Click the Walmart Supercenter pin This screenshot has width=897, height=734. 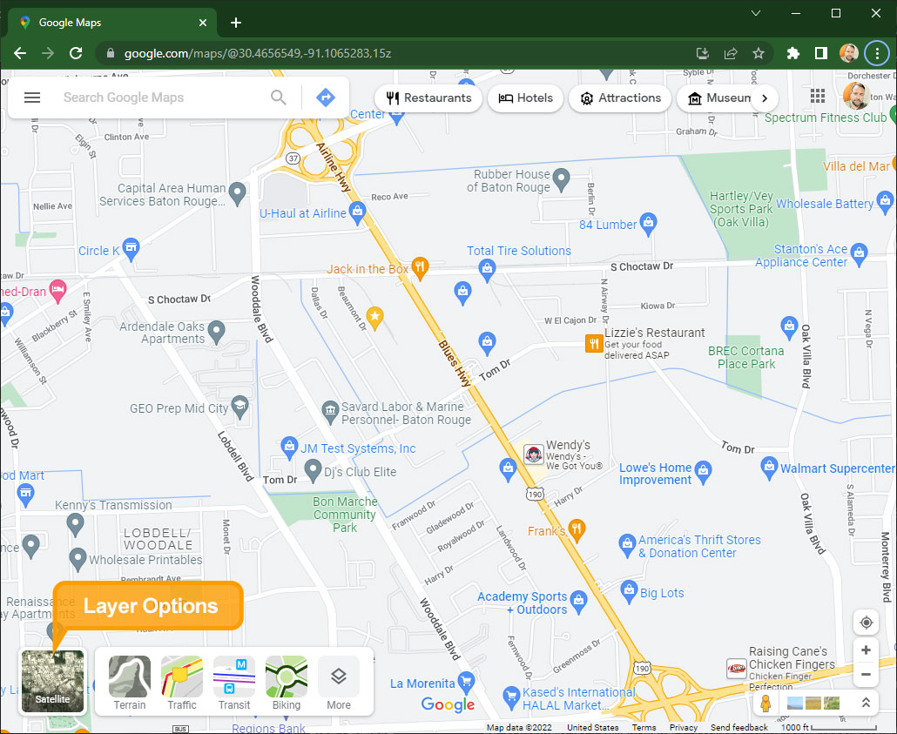[770, 468]
